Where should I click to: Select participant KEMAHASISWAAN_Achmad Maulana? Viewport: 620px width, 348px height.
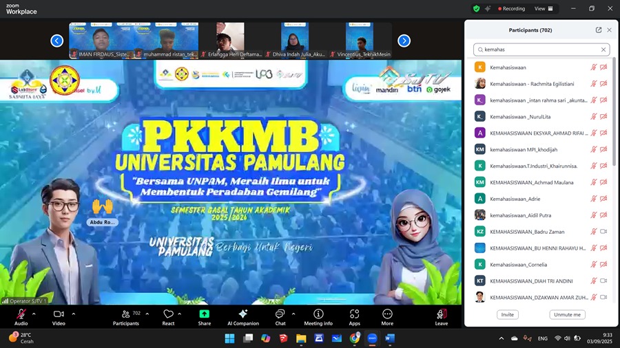point(540,182)
